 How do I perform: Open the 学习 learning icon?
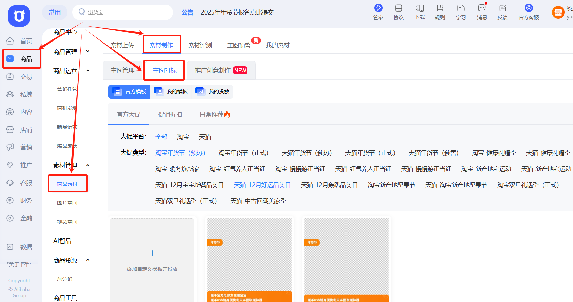(x=461, y=8)
